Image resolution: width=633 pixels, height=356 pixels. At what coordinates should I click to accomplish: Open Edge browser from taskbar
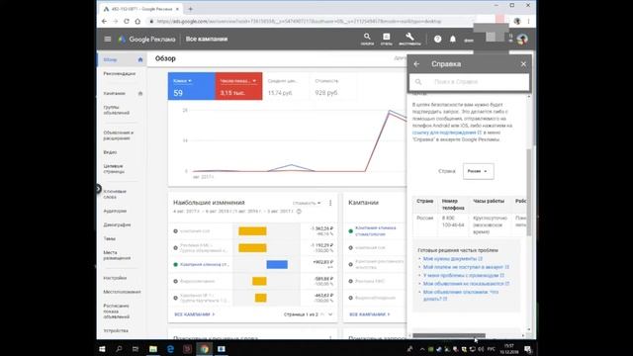(170, 349)
